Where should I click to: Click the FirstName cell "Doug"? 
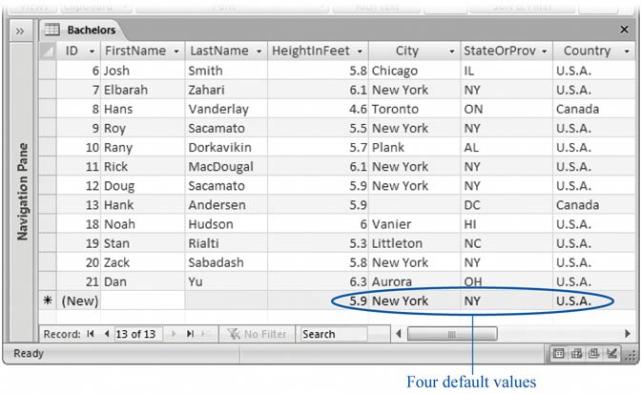pos(143,186)
